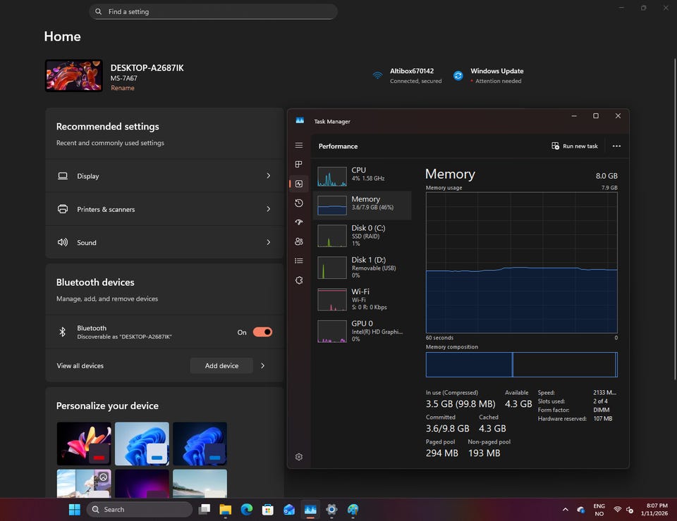Screen dimensions: 677x521
Task: Open the Details page list icon
Action: [x=299, y=260]
